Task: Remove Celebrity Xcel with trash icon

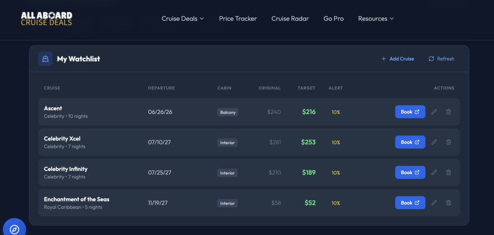Action: click(x=449, y=142)
